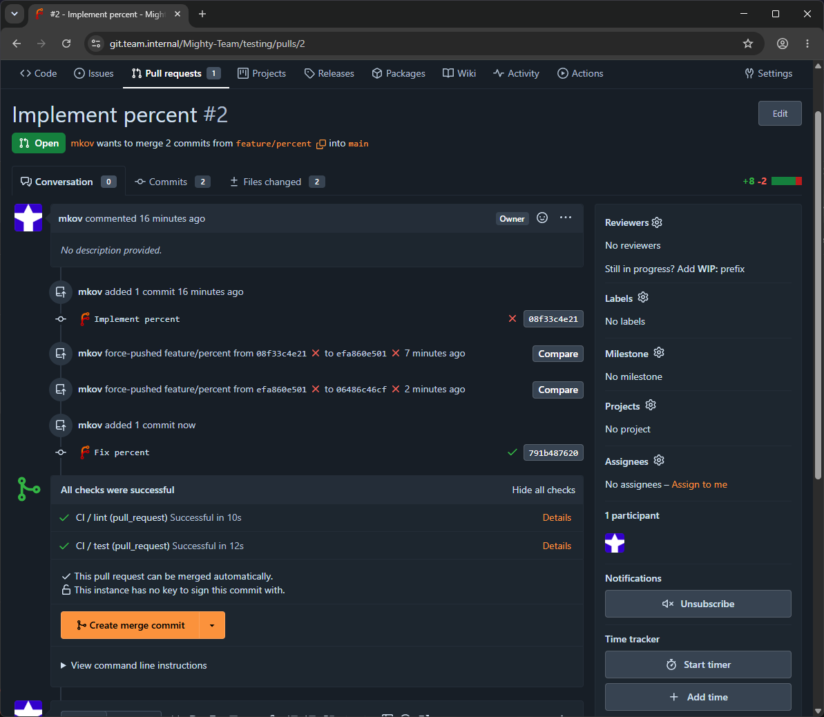
Task: Click the failed status X beside 08f33c4e21 commit button
Action: (512, 318)
